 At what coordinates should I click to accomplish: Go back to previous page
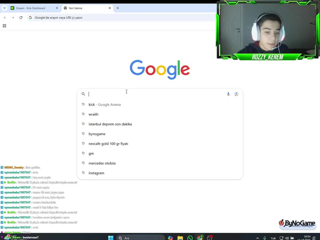click(x=5, y=18)
